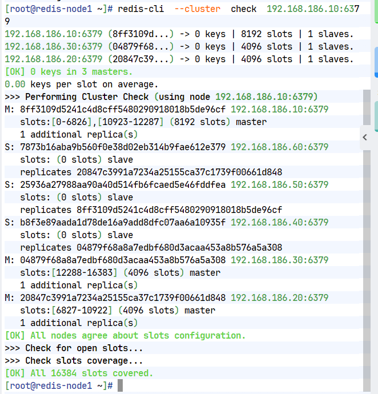Click master ID 8ff3109d5241c4d8cff548029 on M: line
Viewport: 378px width, 394px height.
tap(123, 110)
